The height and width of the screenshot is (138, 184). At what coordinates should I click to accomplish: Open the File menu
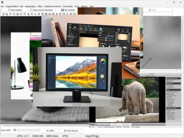click(x=2, y=7)
